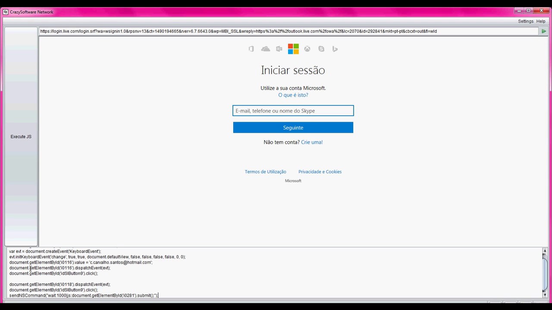This screenshot has width=552, height=310.
Task: Click the 'Iniciar sessão' heading
Action: click(x=293, y=70)
